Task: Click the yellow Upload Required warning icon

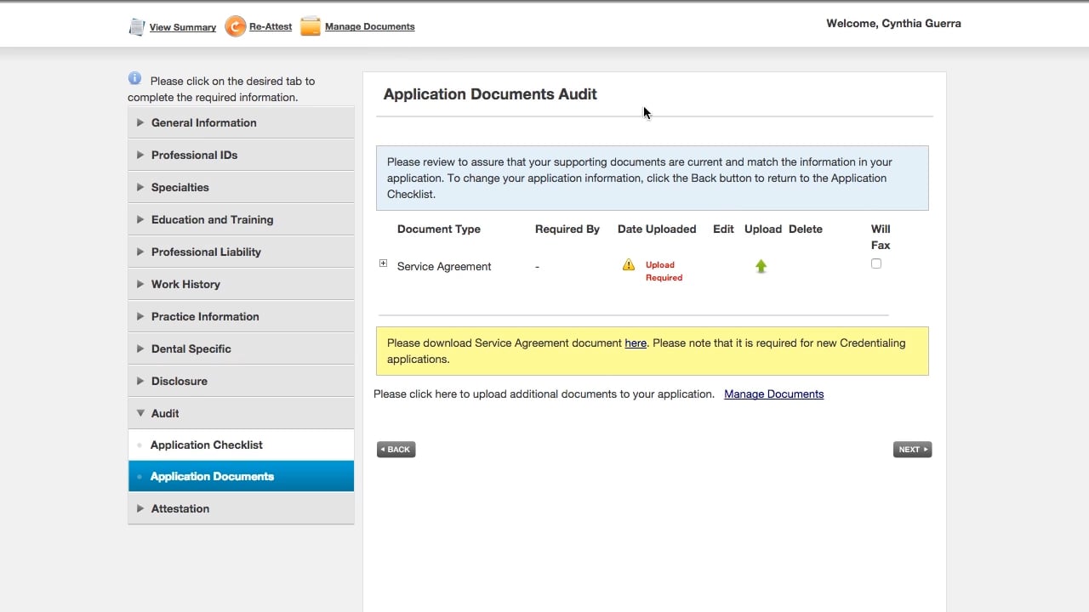Action: (x=629, y=265)
